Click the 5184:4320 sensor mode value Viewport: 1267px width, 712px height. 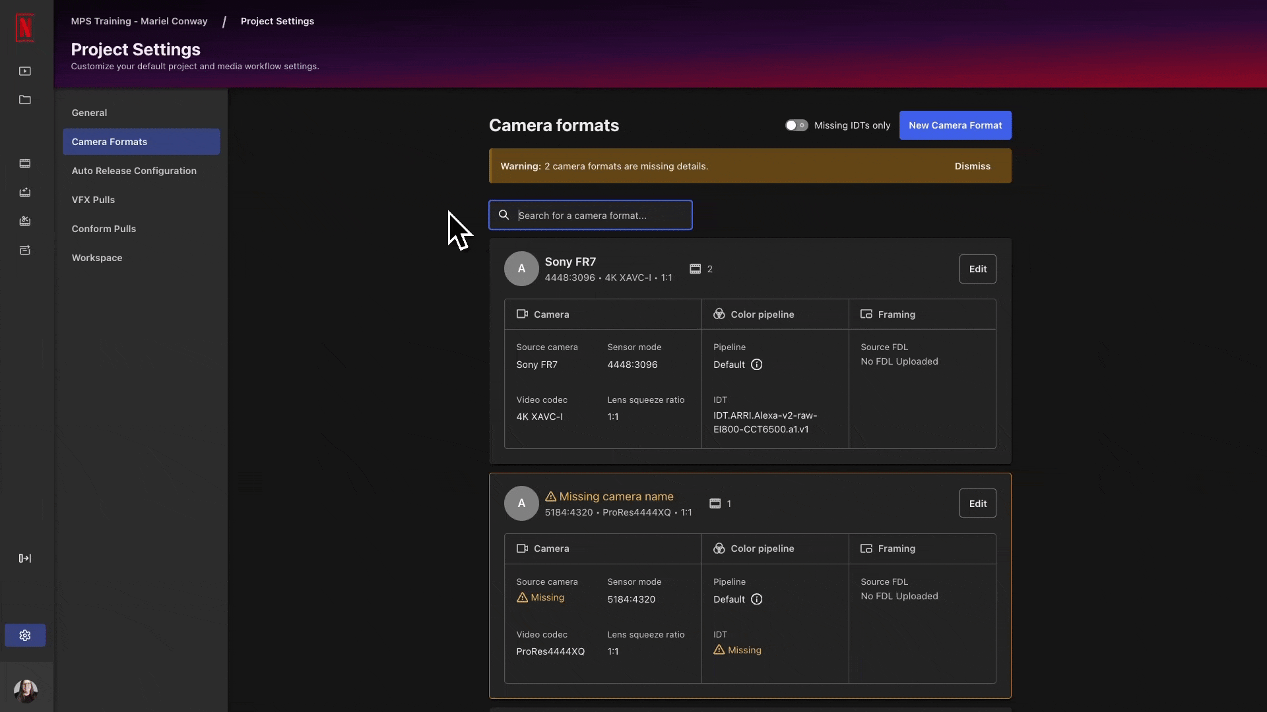[632, 599]
